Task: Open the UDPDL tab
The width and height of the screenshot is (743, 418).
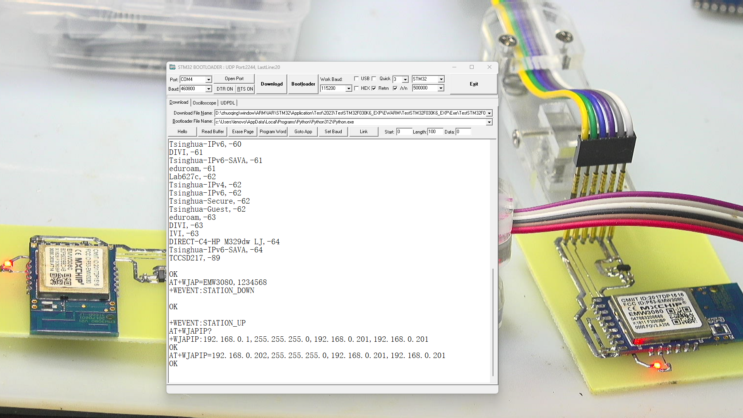Action: 228,103
